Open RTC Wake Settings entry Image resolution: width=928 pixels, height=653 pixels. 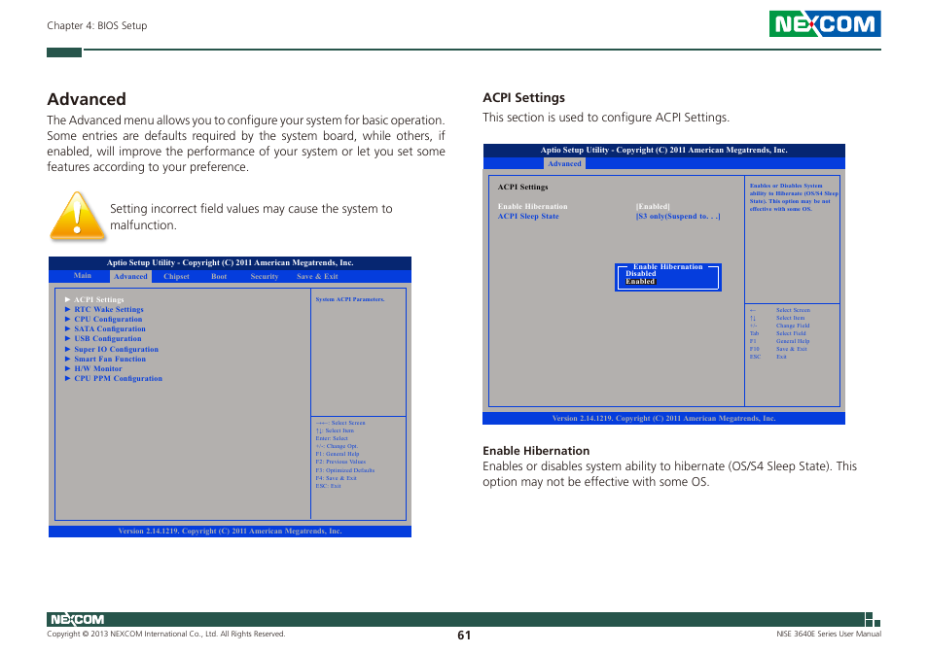click(109, 309)
